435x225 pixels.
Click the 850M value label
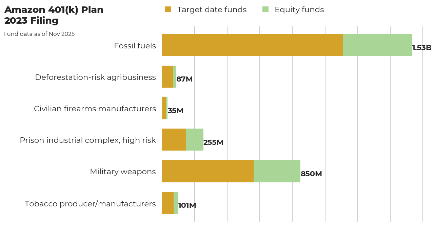point(311,174)
